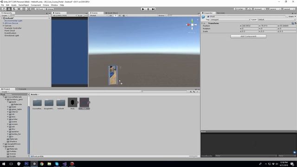Image resolution: width=297 pixels, height=167 pixels.
Task: Select Example Controller in Hierarchy
Action: [13, 28]
